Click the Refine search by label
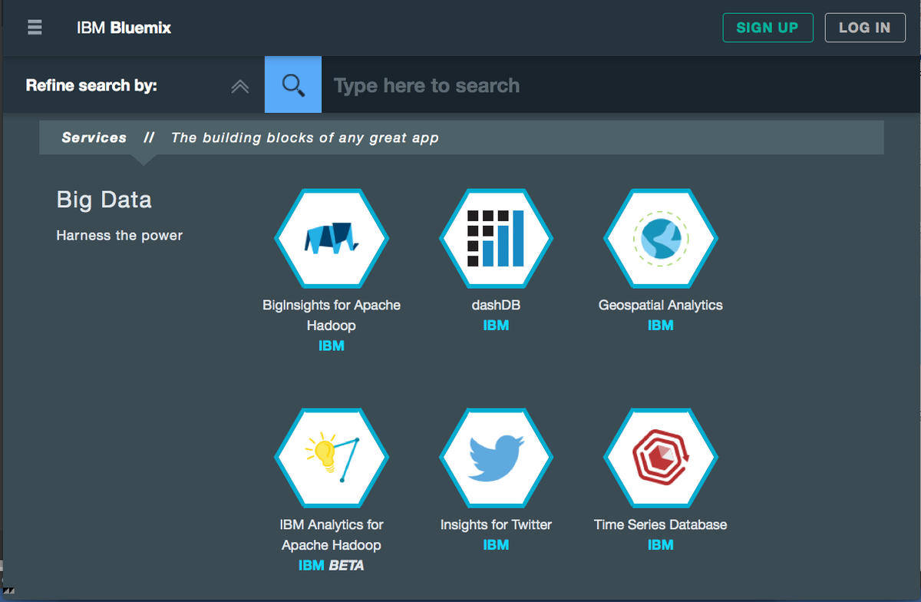This screenshot has width=921, height=602. click(x=91, y=85)
